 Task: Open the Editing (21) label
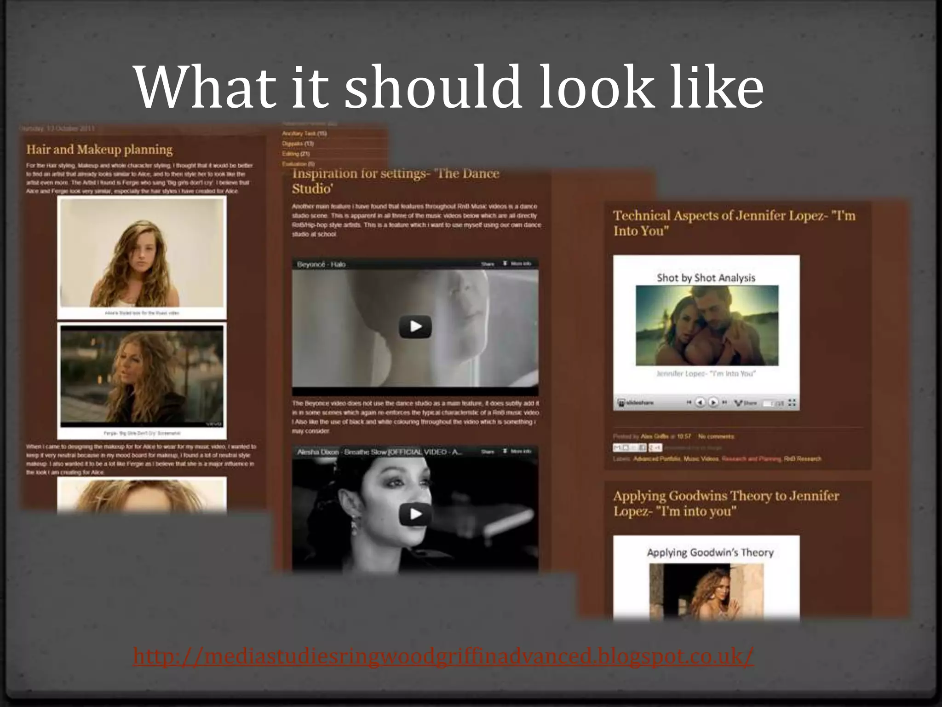coord(296,154)
